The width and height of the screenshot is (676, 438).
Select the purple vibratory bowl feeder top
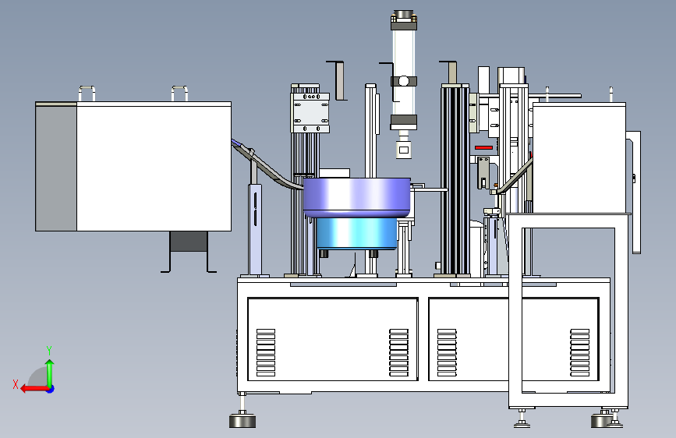[357, 197]
